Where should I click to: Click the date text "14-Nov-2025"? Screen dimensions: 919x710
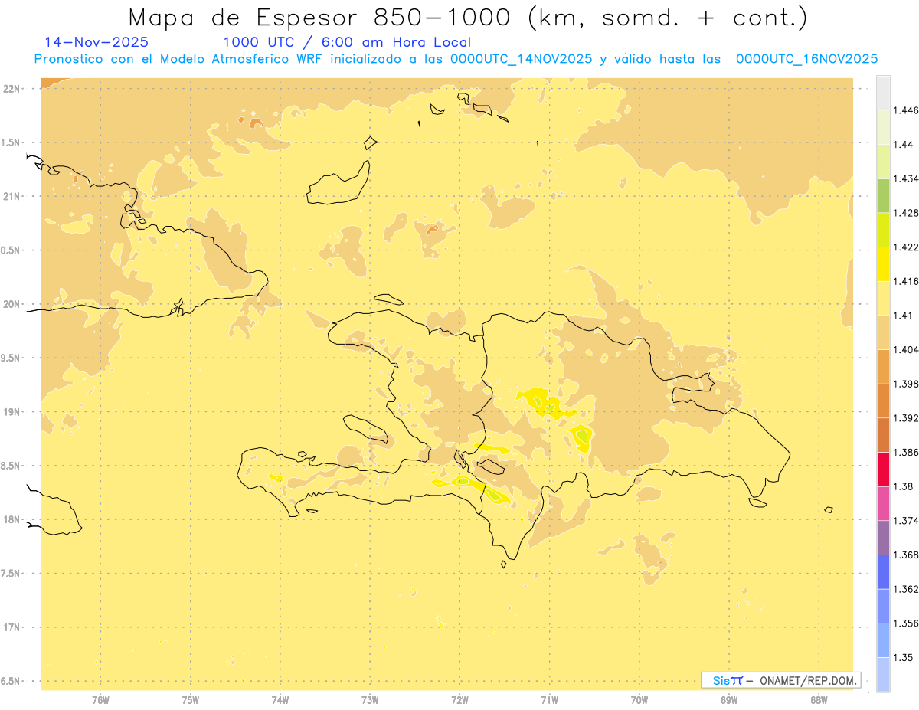tap(97, 43)
